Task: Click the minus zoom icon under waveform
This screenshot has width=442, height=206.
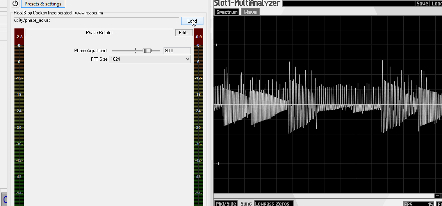Action: click(x=437, y=196)
